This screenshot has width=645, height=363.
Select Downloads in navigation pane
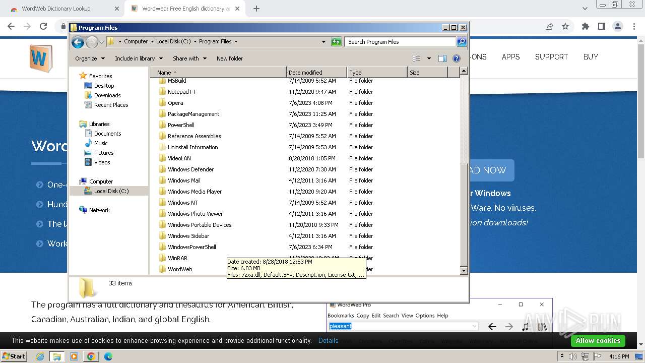(107, 95)
